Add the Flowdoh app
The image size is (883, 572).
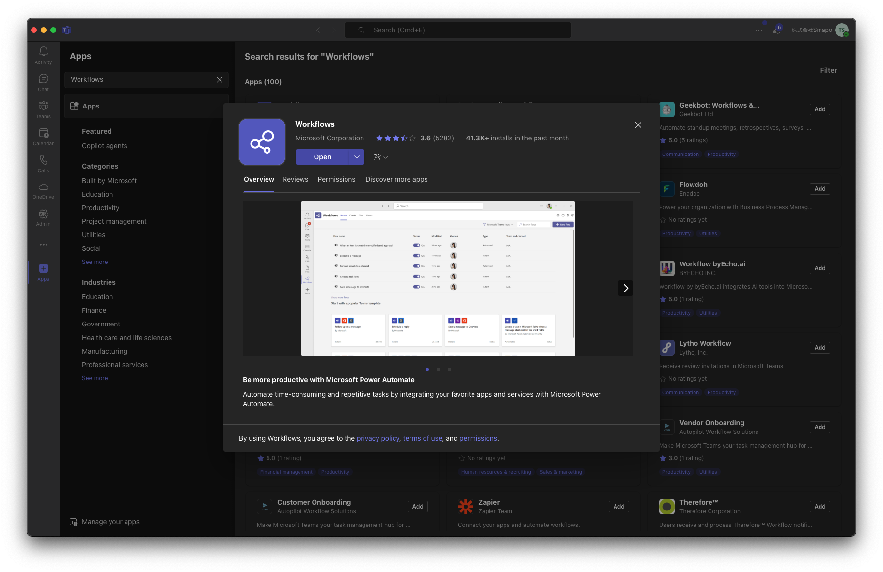click(x=820, y=189)
